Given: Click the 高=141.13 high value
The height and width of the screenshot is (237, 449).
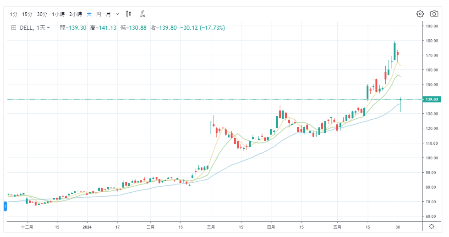Looking at the screenshot, I should [103, 28].
